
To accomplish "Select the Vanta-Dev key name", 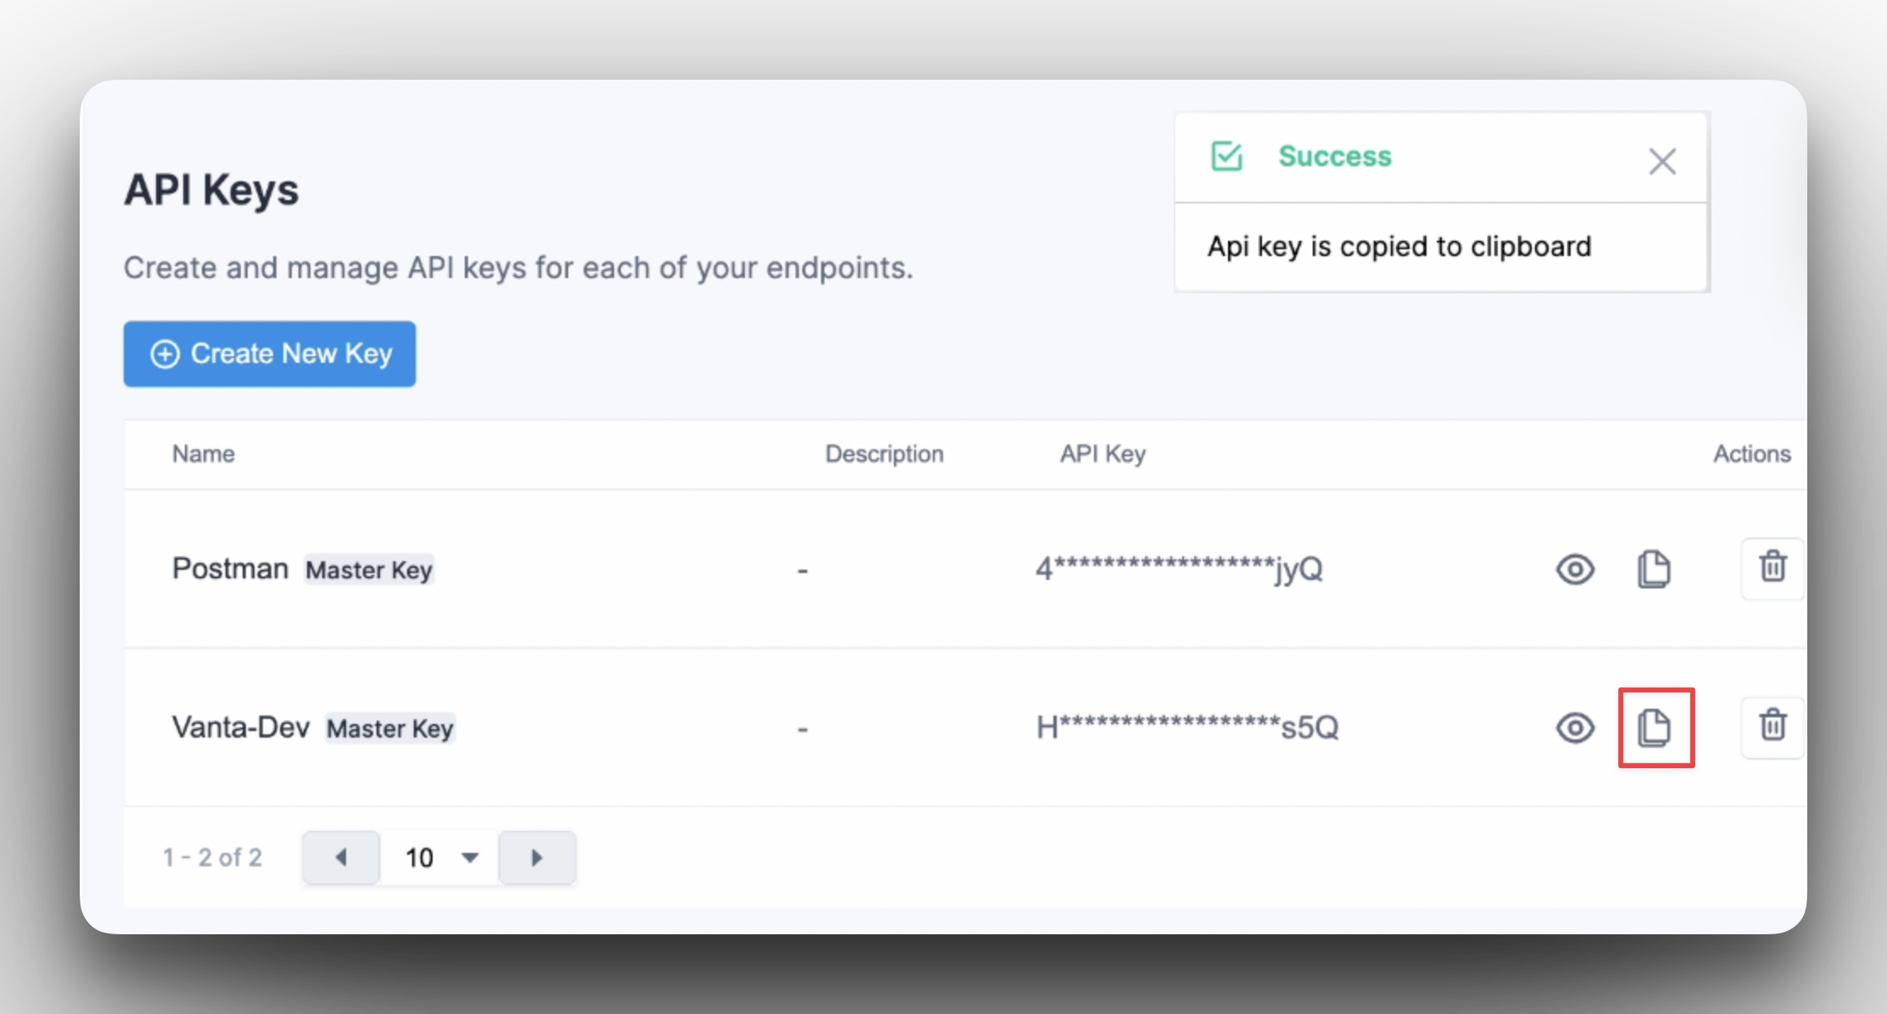I will pyautogui.click(x=241, y=727).
